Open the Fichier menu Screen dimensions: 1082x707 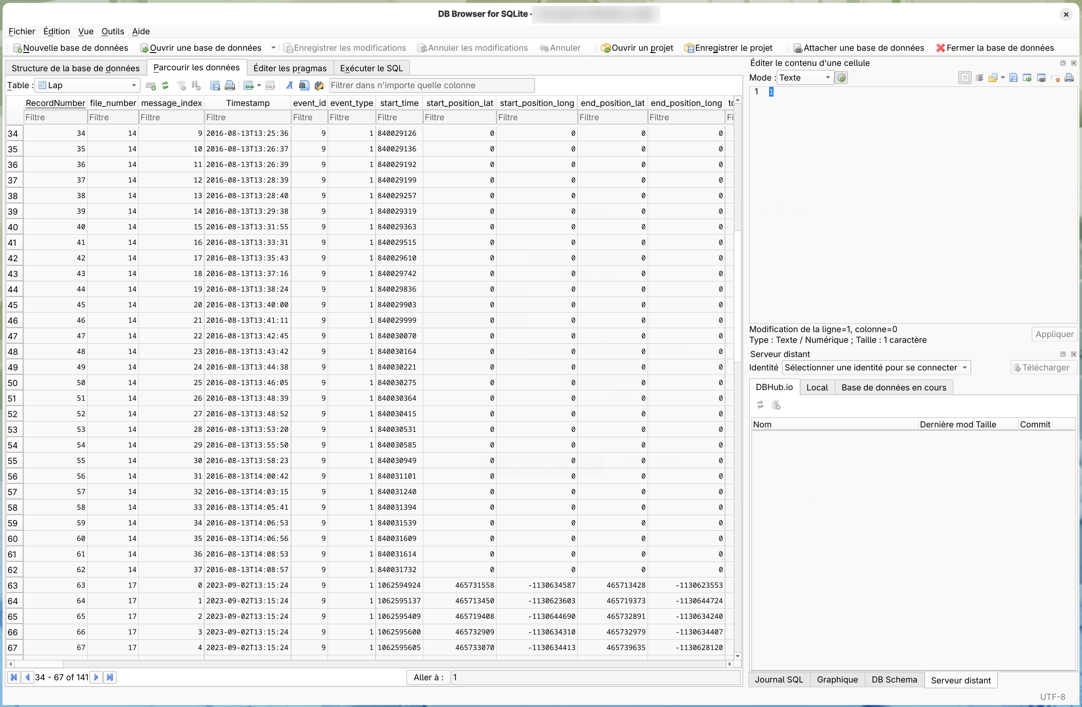(22, 31)
